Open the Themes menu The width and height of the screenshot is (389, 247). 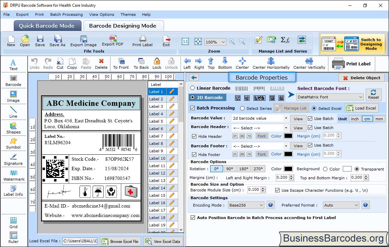pyautogui.click(x=128, y=14)
